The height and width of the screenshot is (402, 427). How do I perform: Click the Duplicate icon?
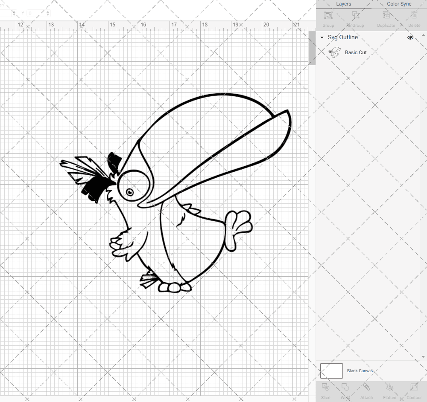coord(386,17)
